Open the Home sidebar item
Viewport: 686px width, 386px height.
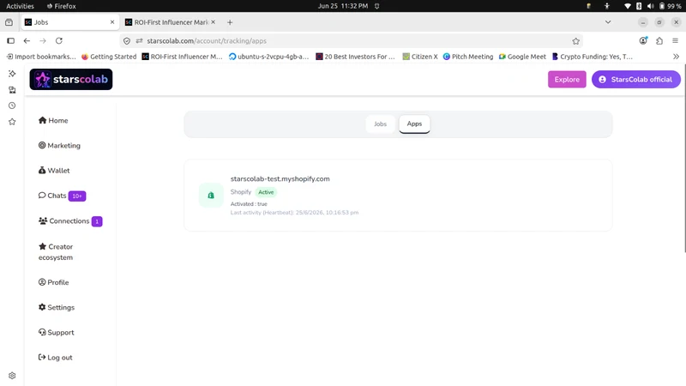53,120
